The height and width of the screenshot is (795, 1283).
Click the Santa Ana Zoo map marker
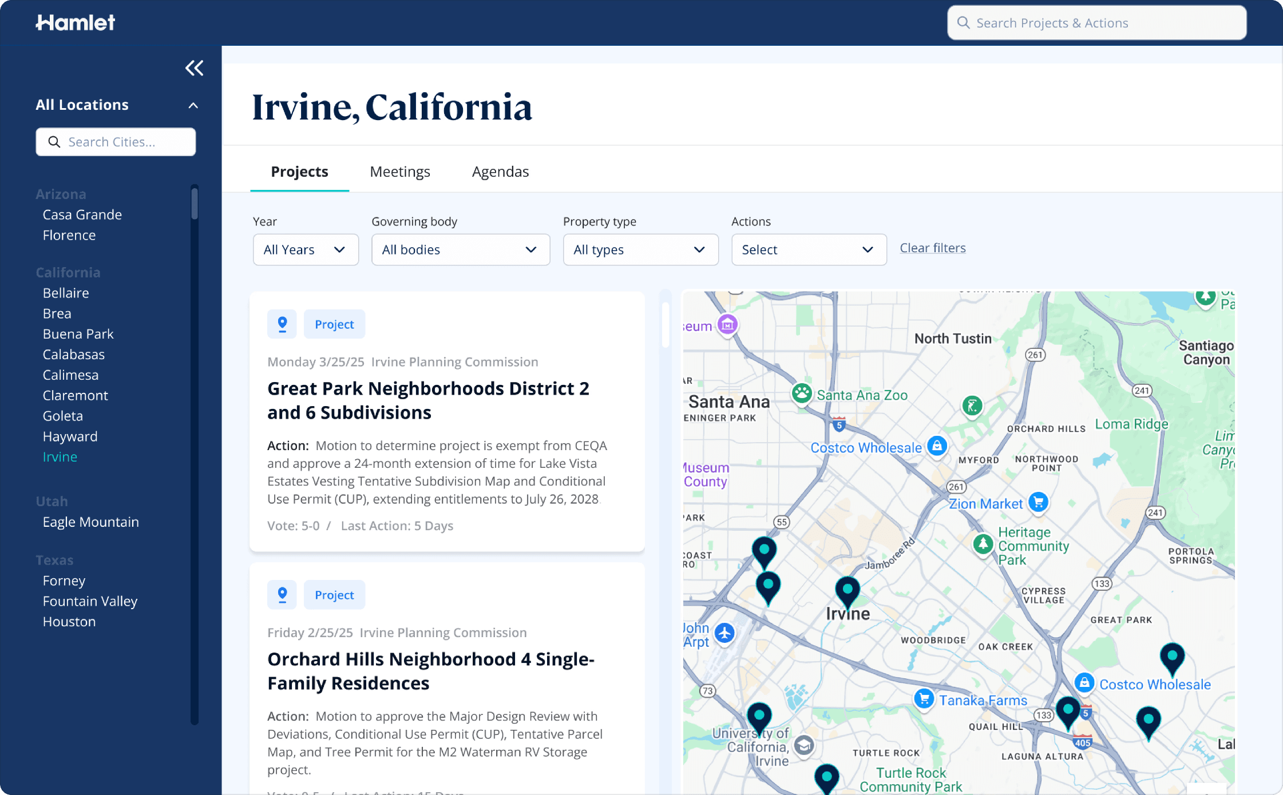[802, 393]
